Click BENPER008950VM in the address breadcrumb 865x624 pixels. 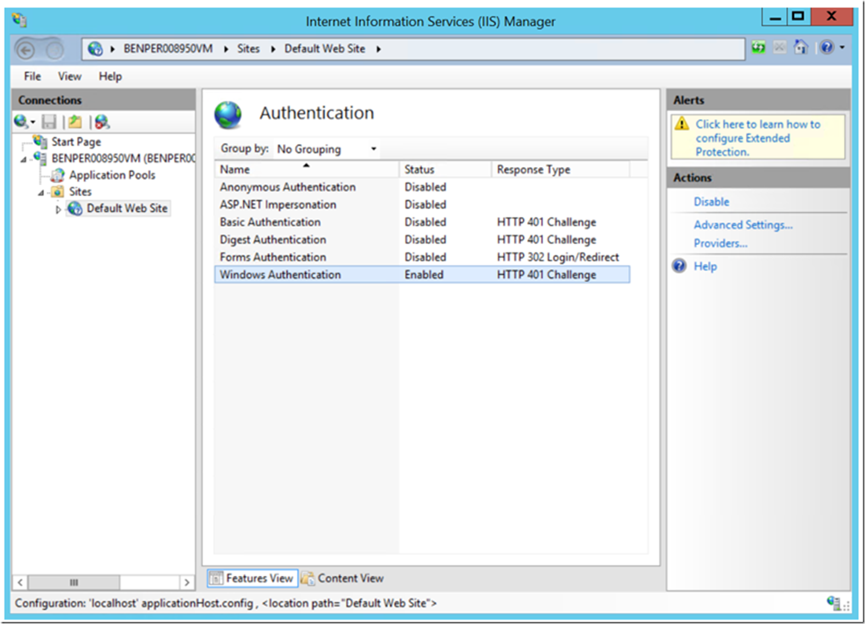point(168,49)
